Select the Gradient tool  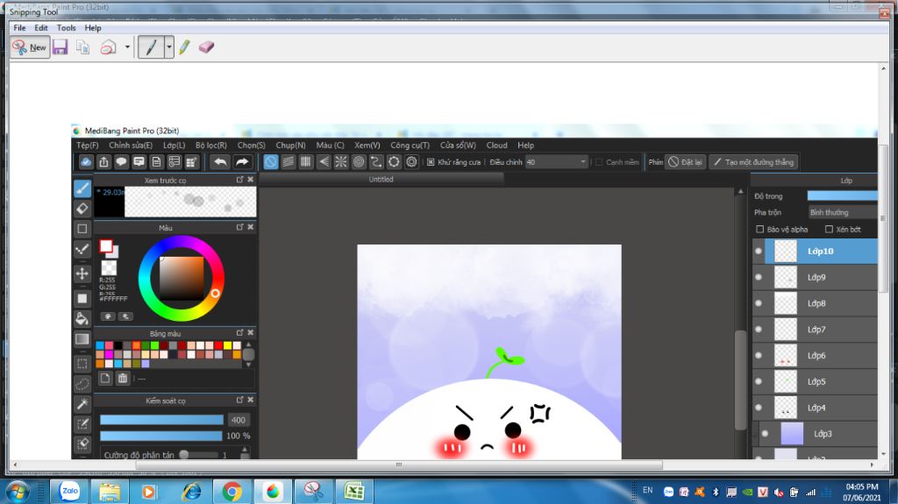pos(82,339)
